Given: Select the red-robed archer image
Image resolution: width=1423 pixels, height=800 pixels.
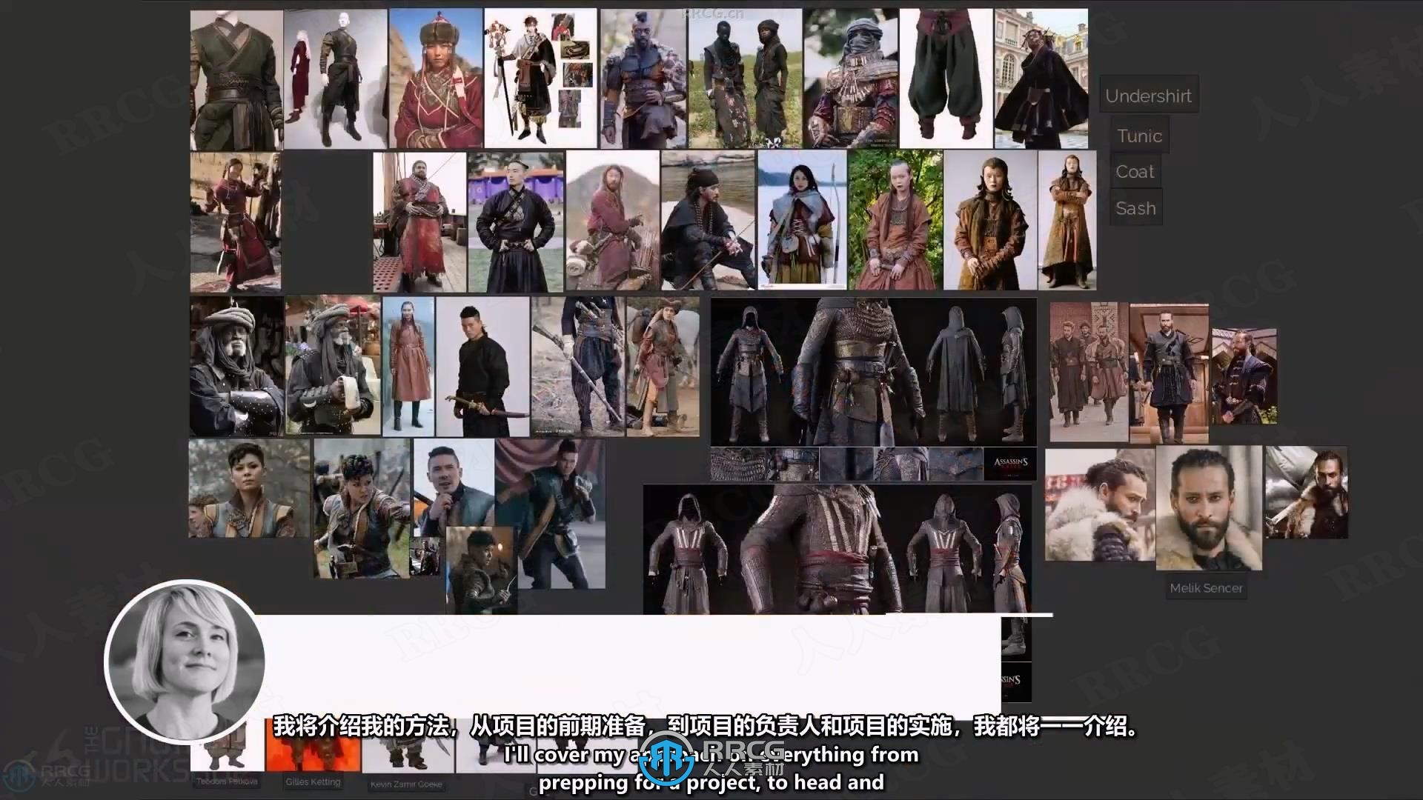Looking at the screenshot, I should [236, 222].
